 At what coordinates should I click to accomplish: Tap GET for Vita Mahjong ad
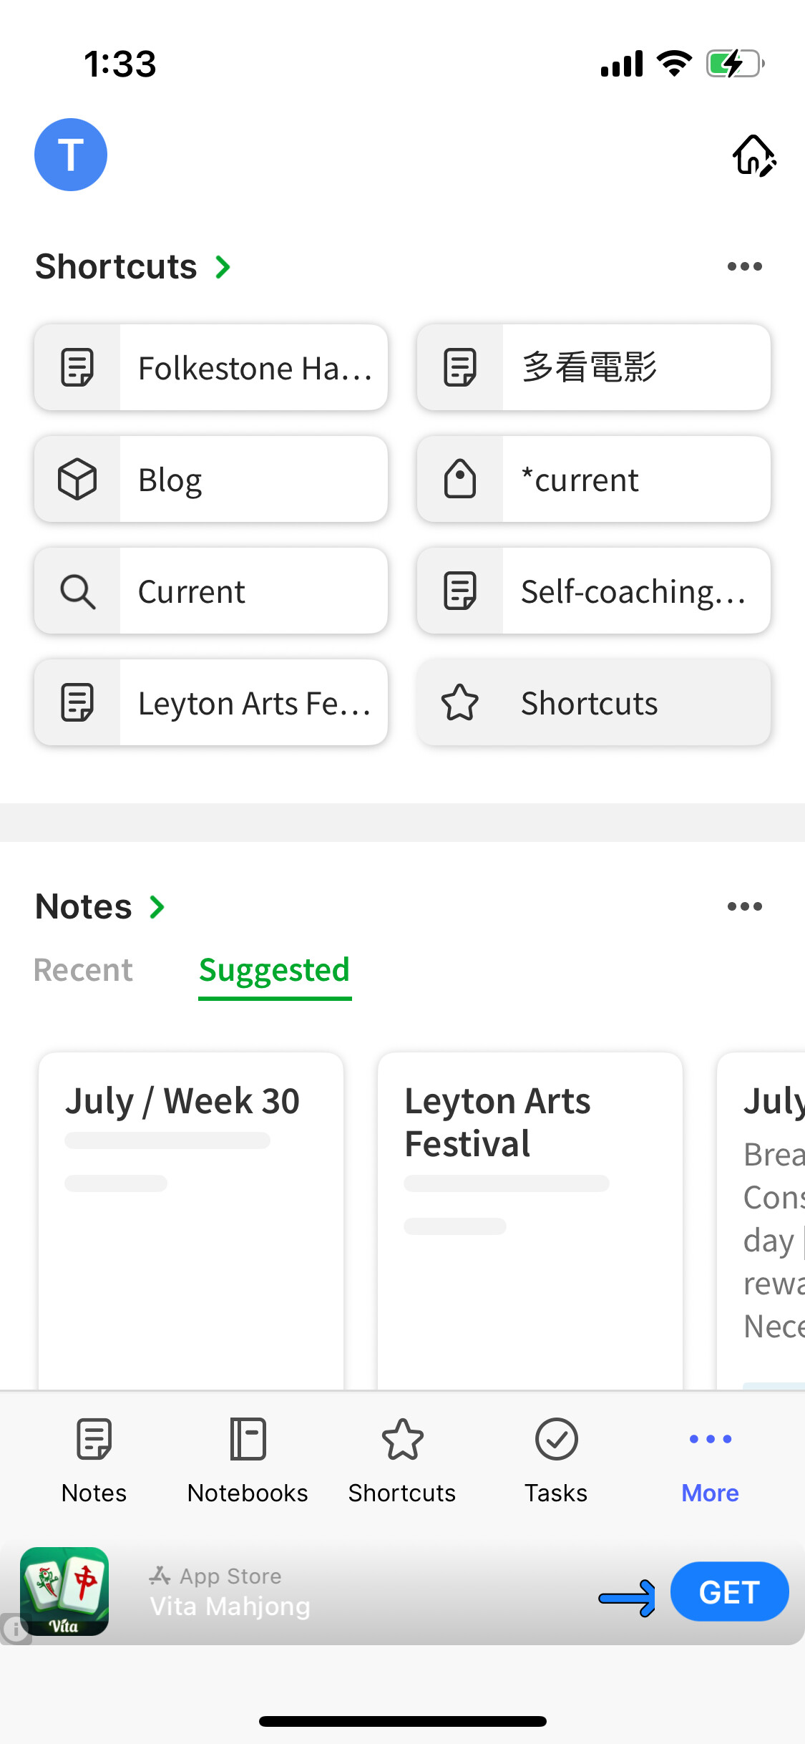(729, 1592)
